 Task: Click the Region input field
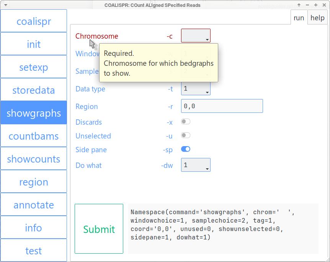click(x=222, y=106)
